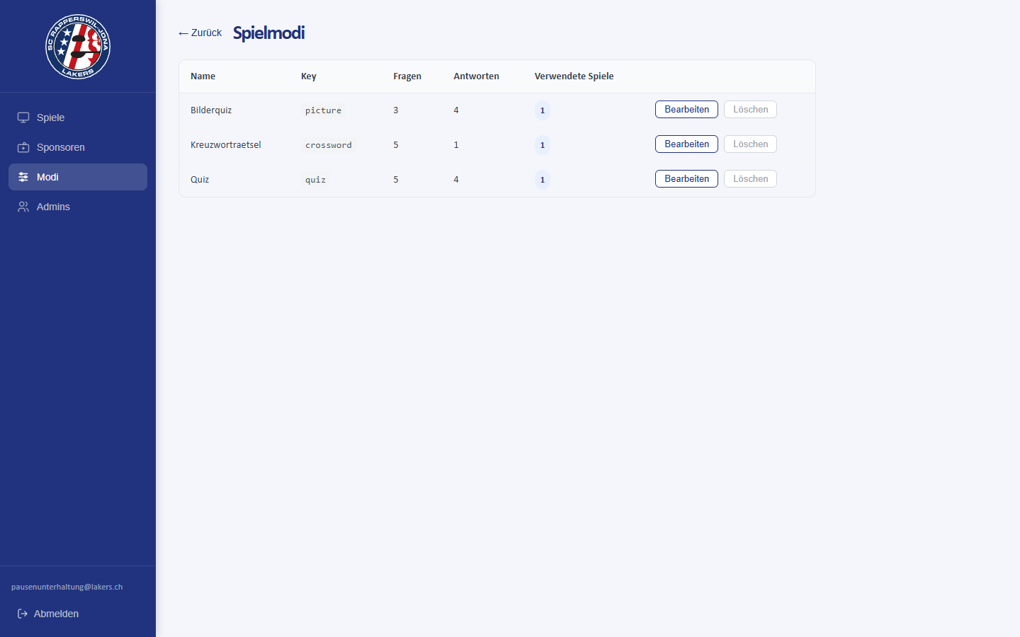The image size is (1020, 637).
Task: Click the lowercase quiz key value
Action: point(315,180)
